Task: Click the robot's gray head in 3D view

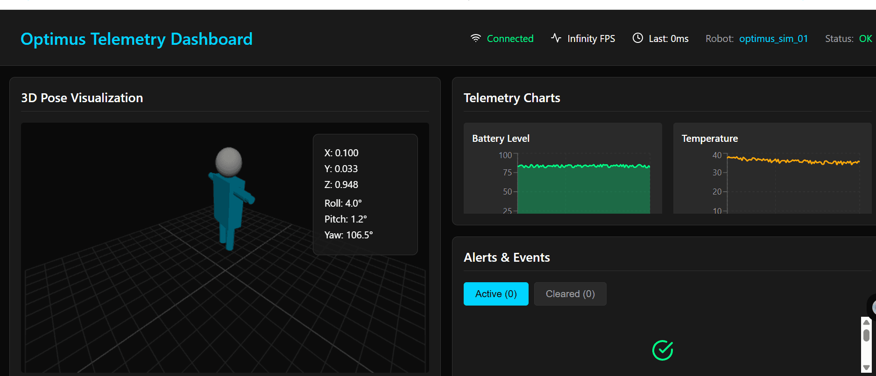Action: click(228, 161)
